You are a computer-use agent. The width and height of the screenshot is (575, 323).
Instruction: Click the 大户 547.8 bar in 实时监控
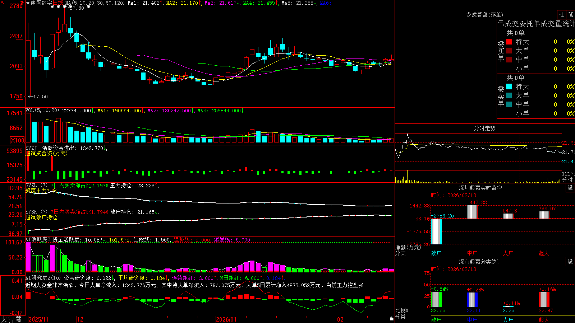click(508, 216)
